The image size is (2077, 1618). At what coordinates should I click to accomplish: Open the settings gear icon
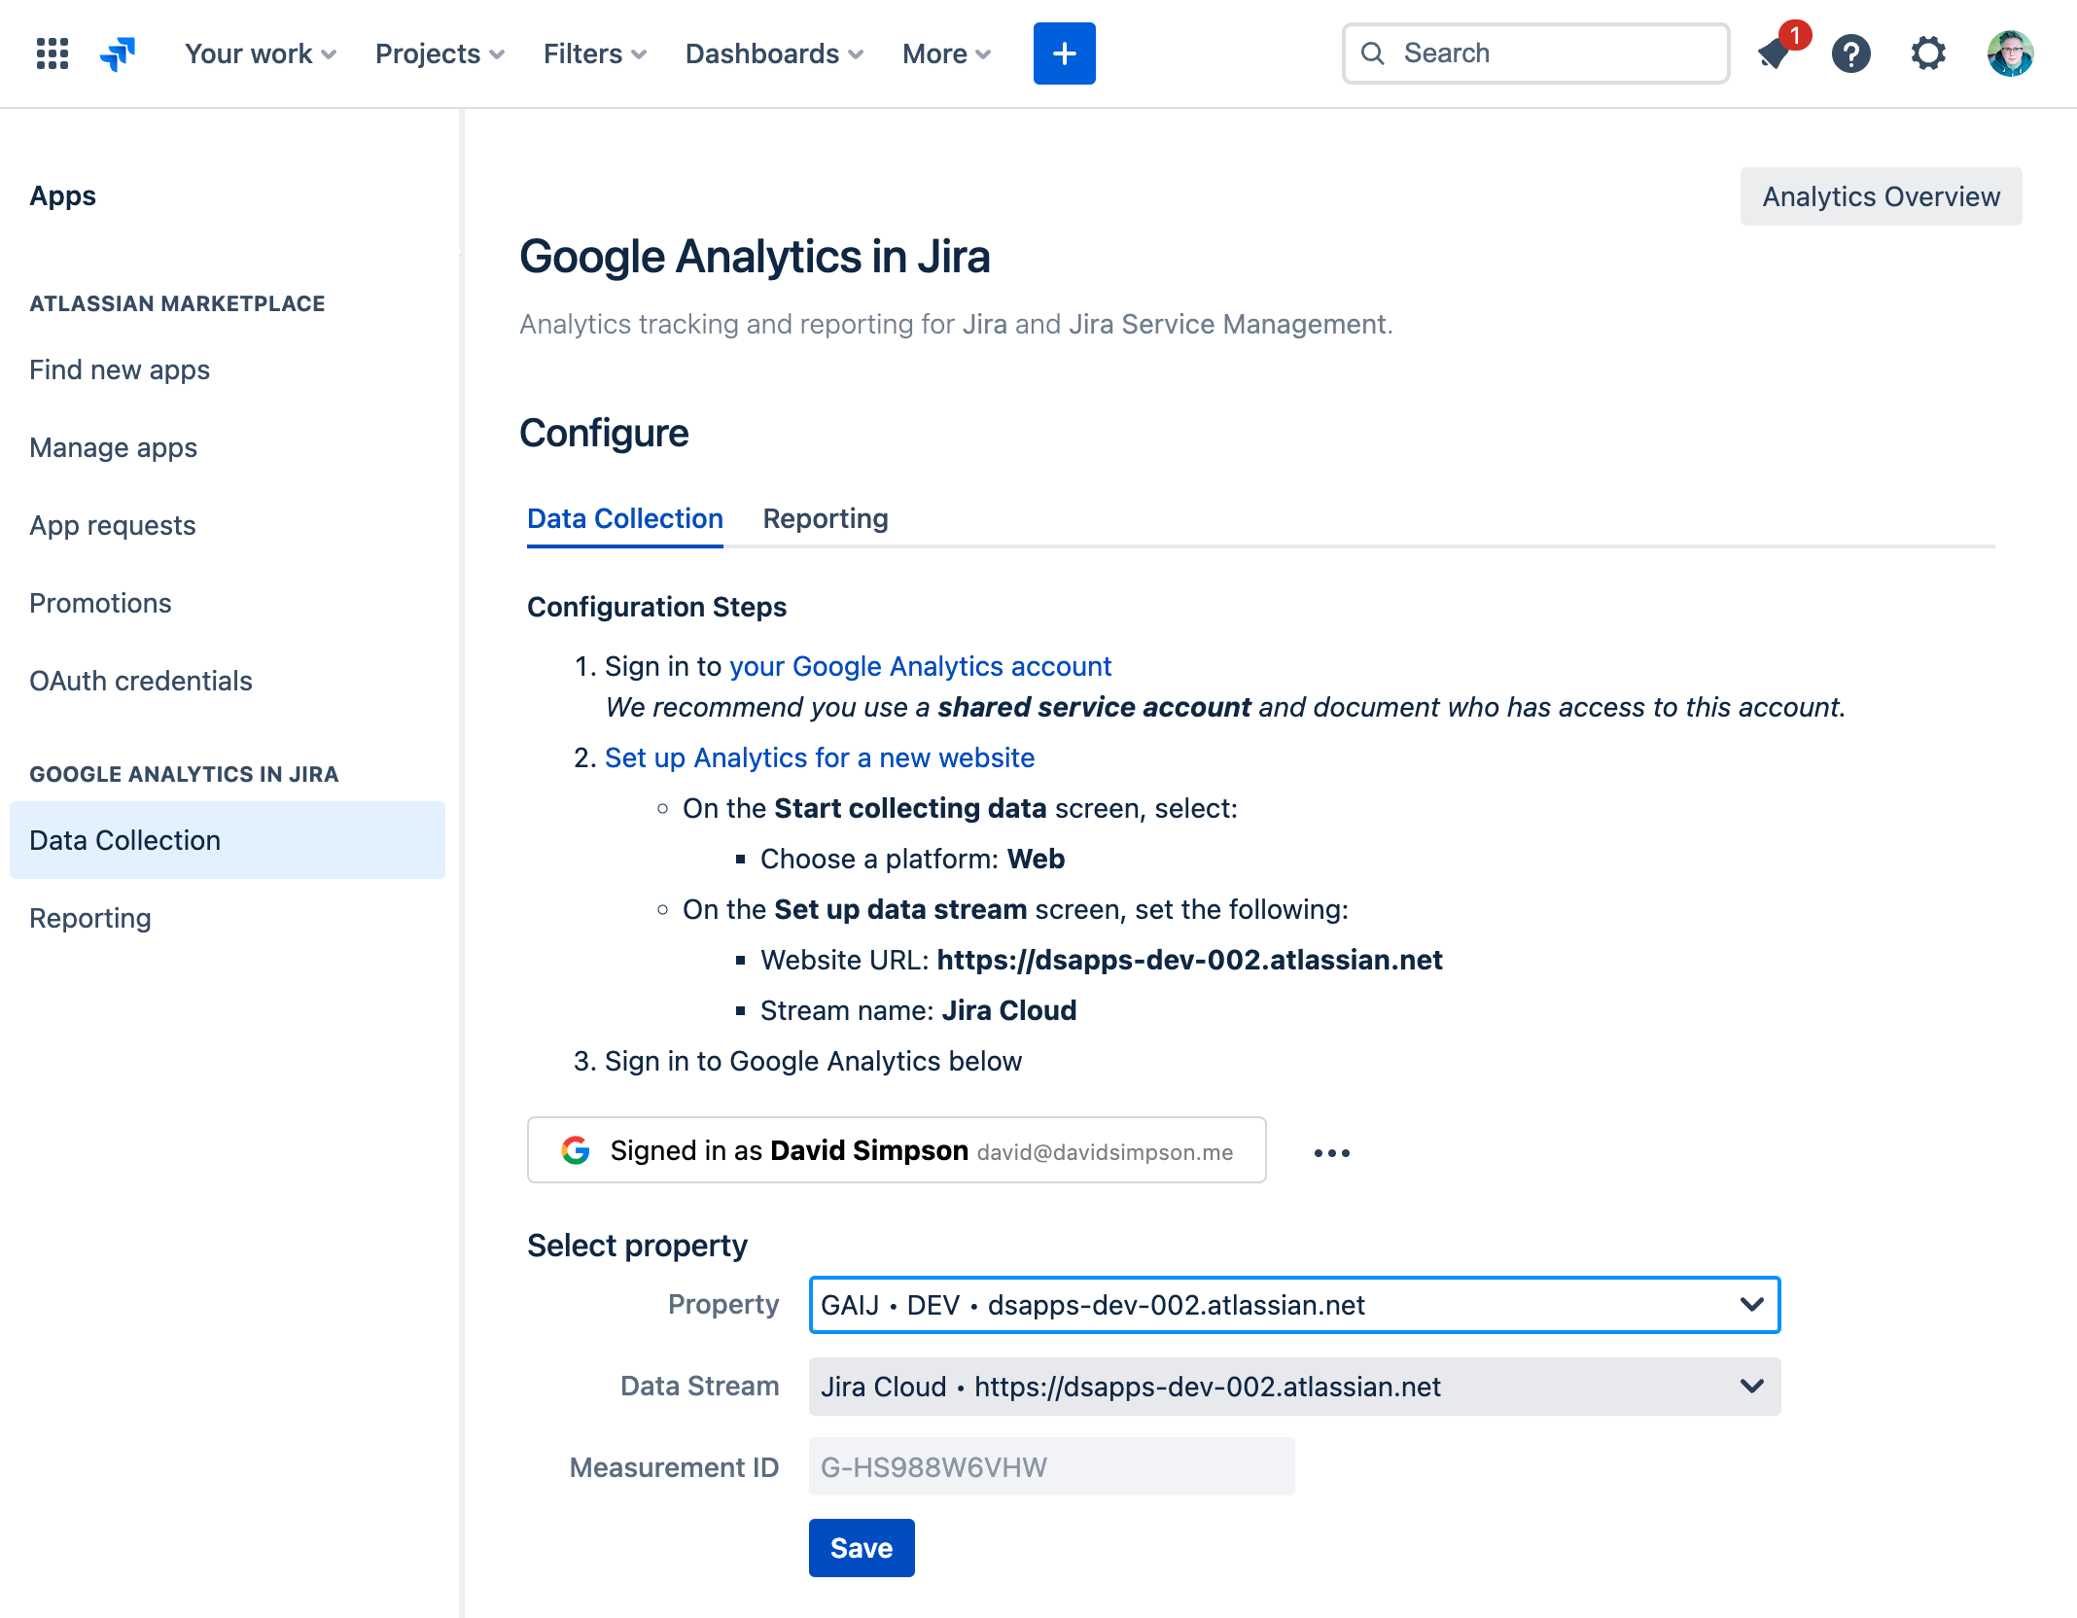(x=1928, y=53)
